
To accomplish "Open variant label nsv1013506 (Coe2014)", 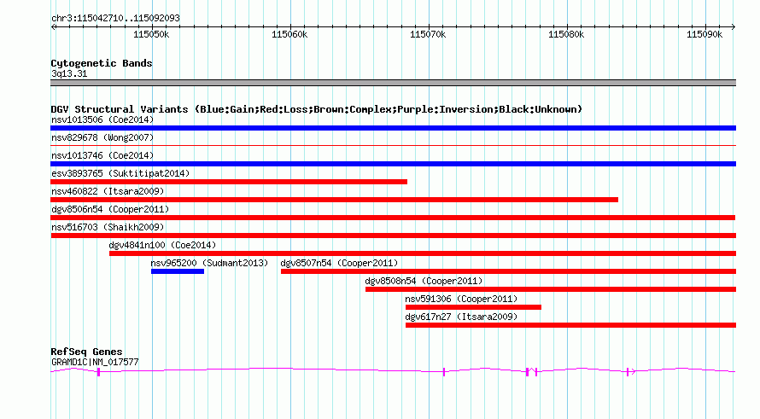I will click(x=102, y=119).
